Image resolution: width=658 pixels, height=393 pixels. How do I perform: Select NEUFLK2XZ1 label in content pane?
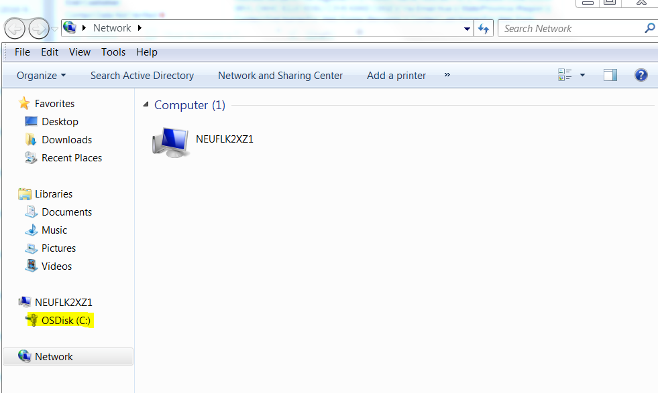(225, 139)
